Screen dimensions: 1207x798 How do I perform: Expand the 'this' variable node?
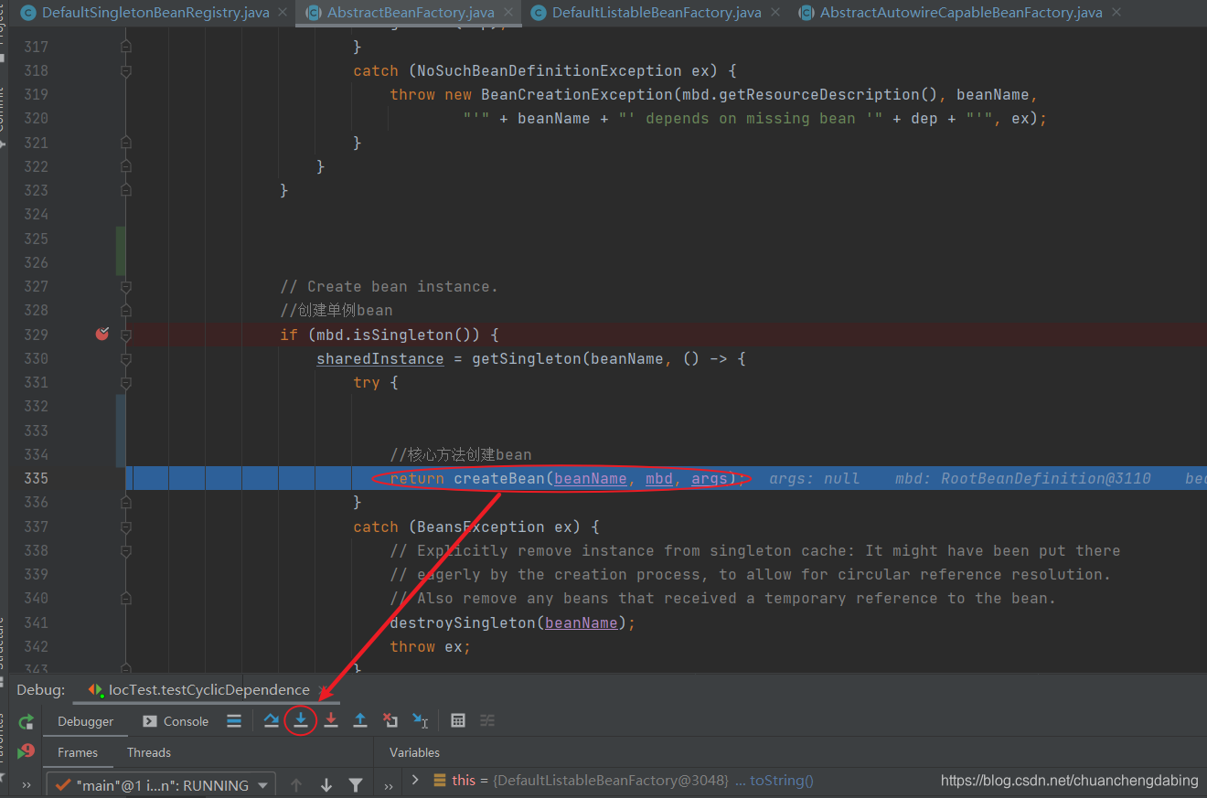click(x=415, y=780)
